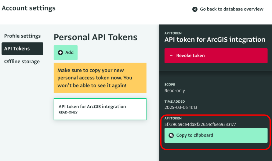Go back to database overview link
Viewport: 272px width, 161px height.
231,9
